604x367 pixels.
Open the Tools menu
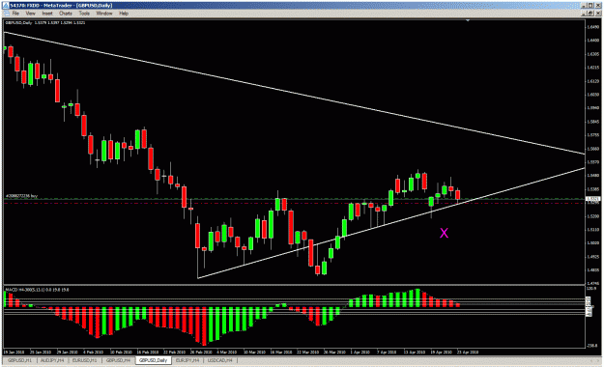point(84,14)
